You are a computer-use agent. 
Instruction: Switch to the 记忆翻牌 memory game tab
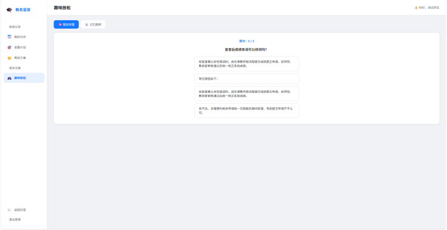93,24
